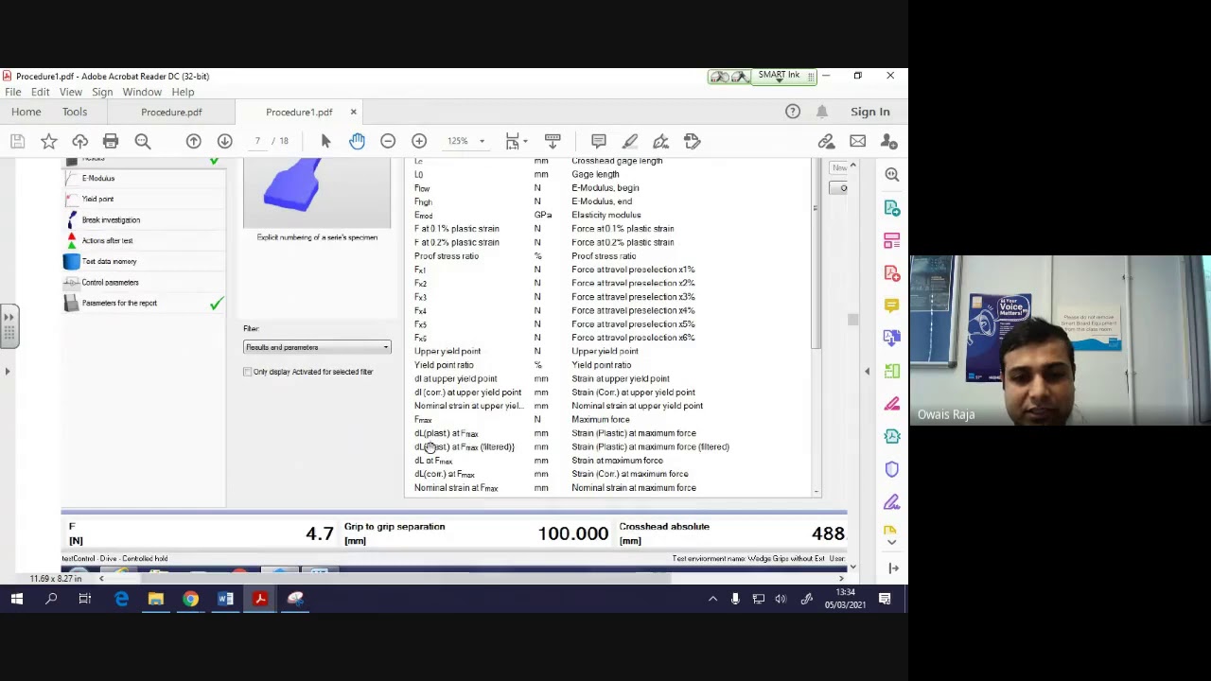Open Chrome from the taskbar
The width and height of the screenshot is (1211, 681).
190,599
